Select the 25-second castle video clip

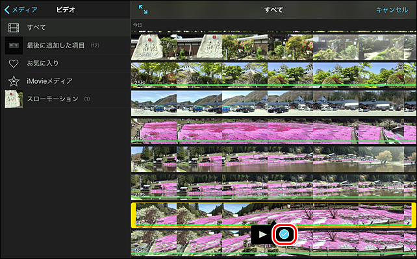(x=273, y=75)
